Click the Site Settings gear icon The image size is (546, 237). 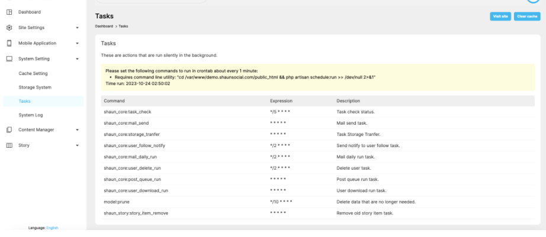click(9, 28)
